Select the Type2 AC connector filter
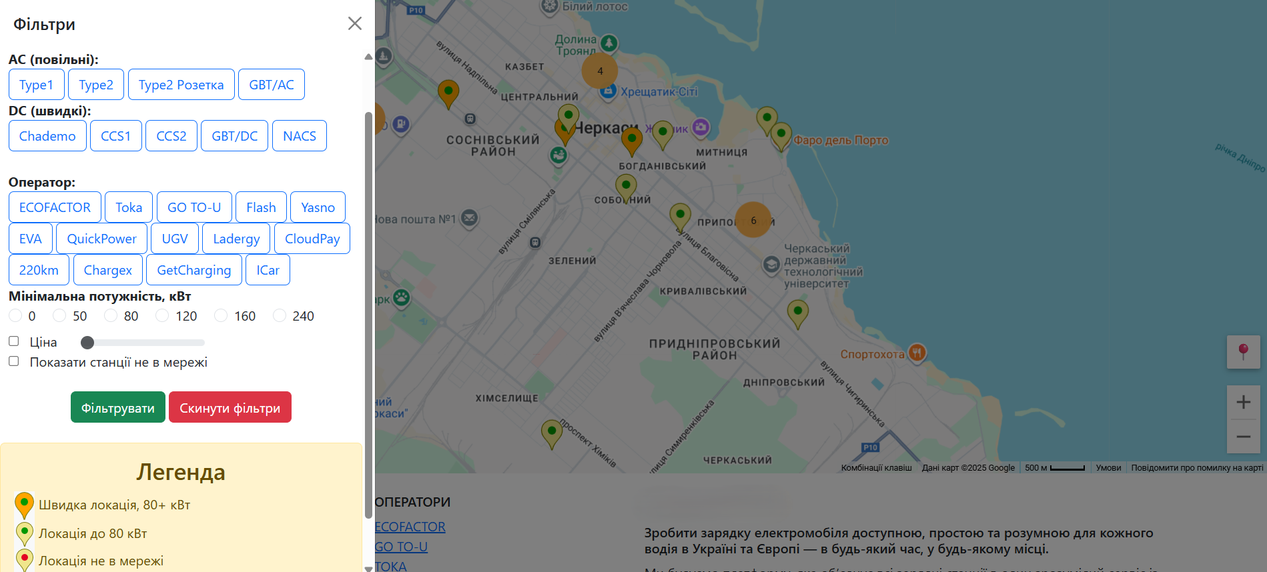 coord(96,85)
